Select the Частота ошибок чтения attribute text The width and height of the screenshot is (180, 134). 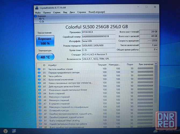coord(60,69)
